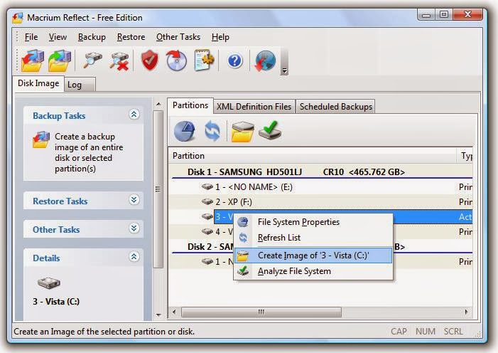Open the Backup menu
The image size is (498, 353).
(92, 37)
